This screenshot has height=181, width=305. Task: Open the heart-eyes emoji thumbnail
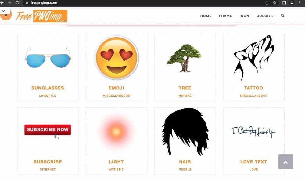[117, 58]
